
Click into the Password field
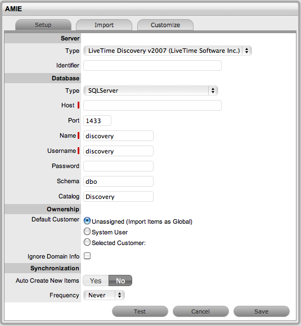[x=119, y=166]
